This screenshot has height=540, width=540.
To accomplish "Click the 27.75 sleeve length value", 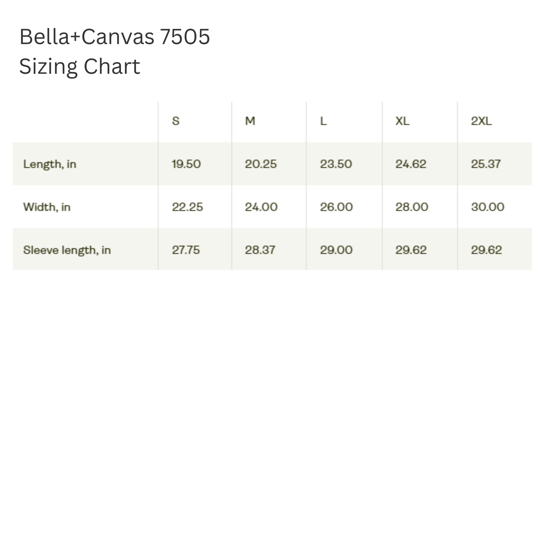I will [186, 250].
